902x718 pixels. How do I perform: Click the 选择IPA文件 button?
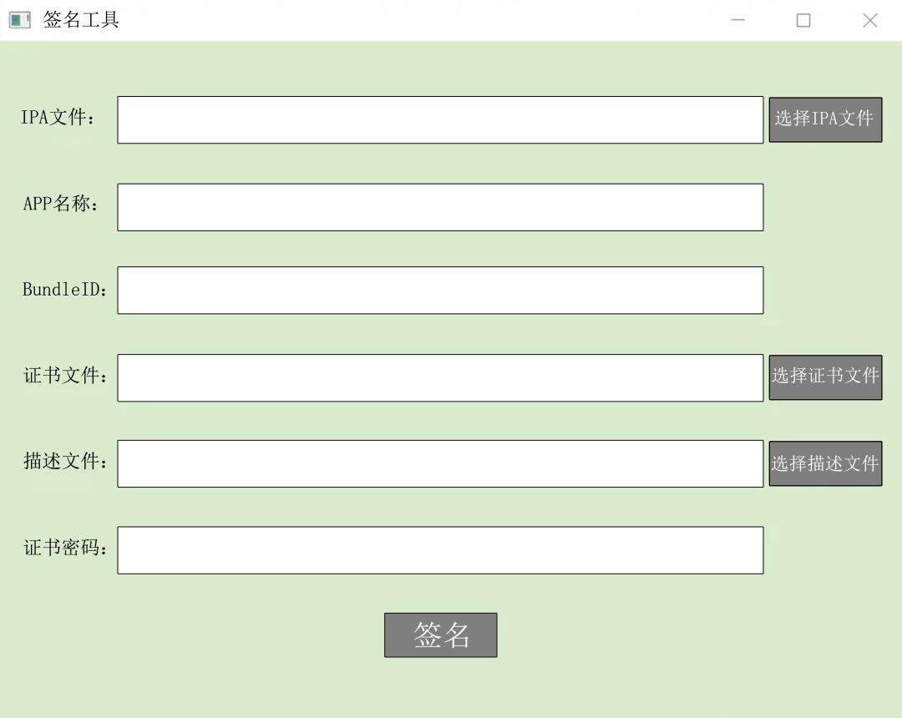pos(825,119)
